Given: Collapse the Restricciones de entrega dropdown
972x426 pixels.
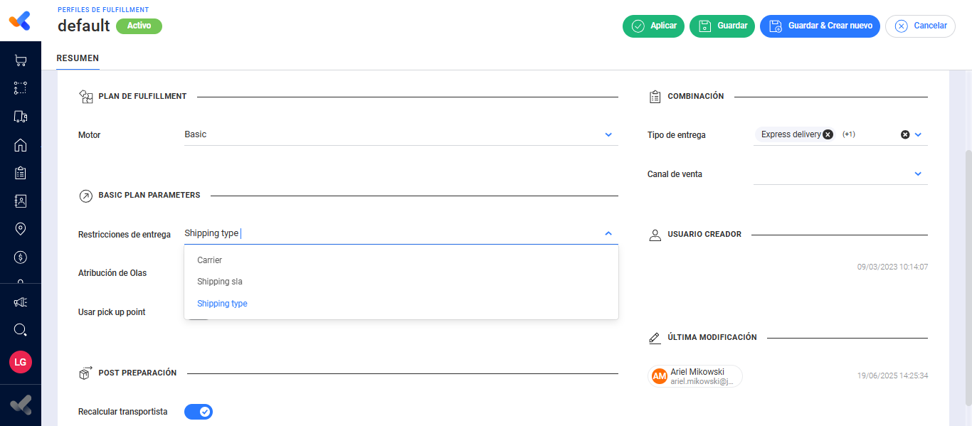Looking at the screenshot, I should (x=608, y=233).
